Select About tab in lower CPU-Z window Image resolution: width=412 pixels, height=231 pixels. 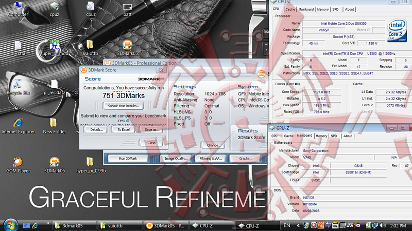coord(348,136)
